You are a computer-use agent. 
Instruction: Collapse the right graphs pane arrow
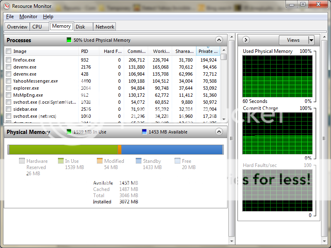point(246,40)
